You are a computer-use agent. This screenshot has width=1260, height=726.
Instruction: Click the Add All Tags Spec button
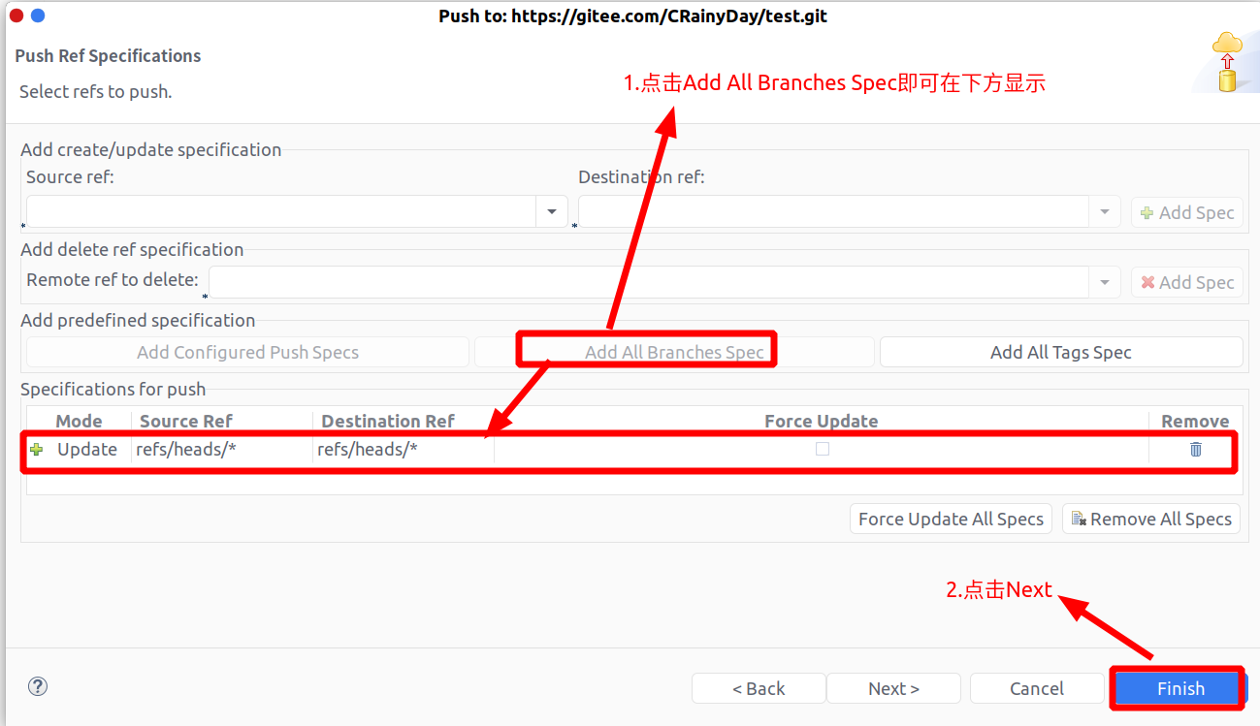click(x=1060, y=352)
